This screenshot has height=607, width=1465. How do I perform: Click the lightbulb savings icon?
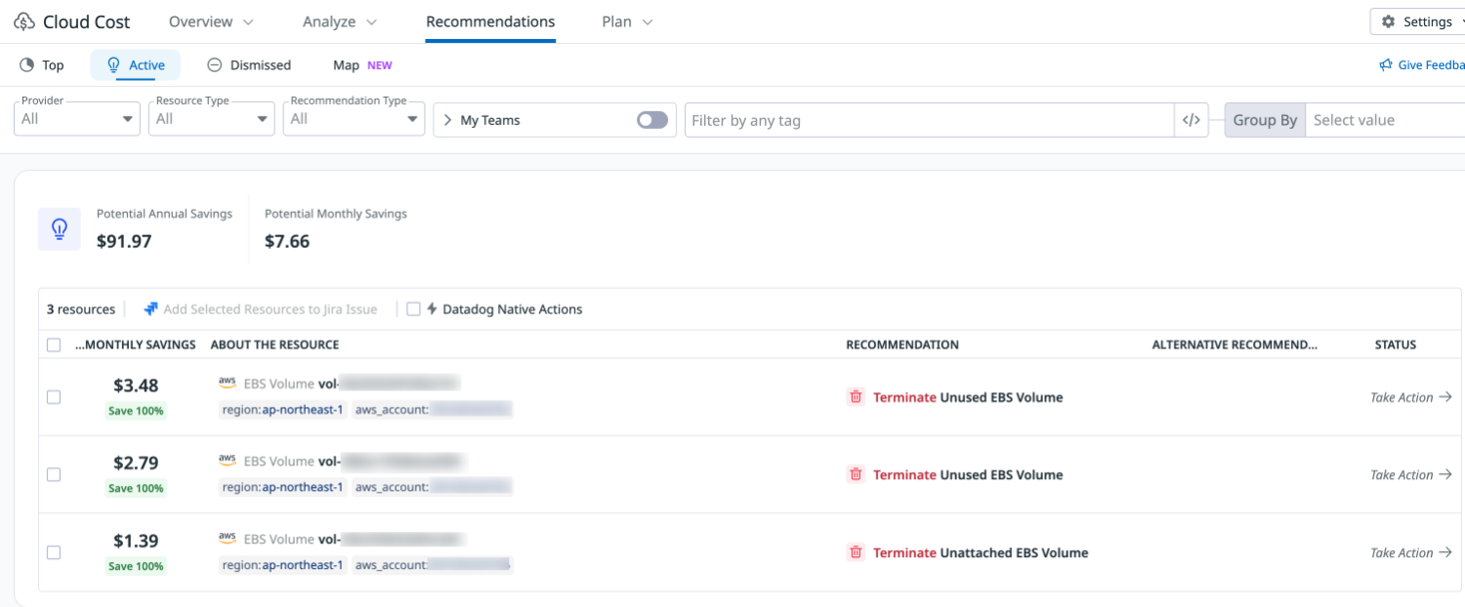click(60, 229)
